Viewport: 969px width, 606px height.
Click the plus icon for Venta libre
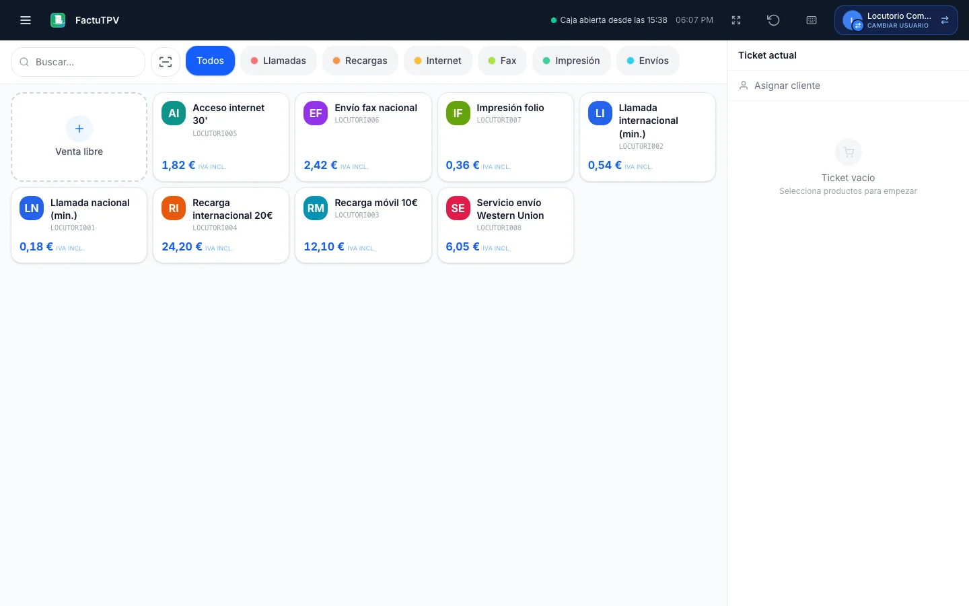tap(79, 129)
